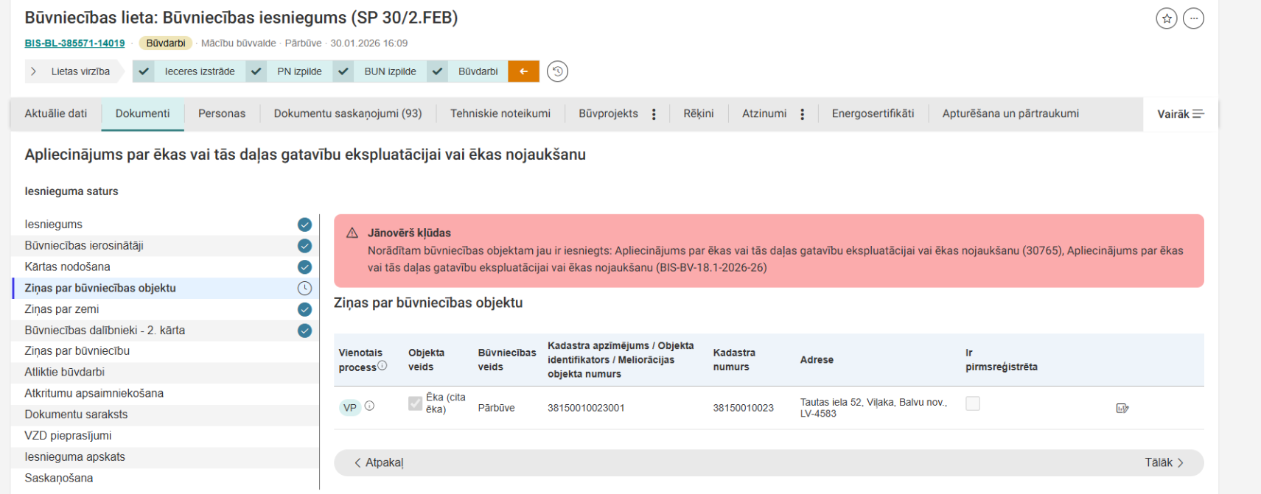Open Apturēšana un pārtraukumi tab
Viewport: 1261px width, 494px height.
(x=1010, y=113)
